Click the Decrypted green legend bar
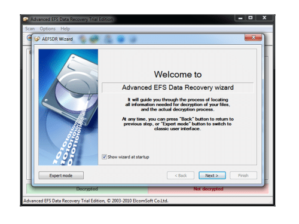Viewport: 299px width, 224px height. pyautogui.click(x=87, y=189)
